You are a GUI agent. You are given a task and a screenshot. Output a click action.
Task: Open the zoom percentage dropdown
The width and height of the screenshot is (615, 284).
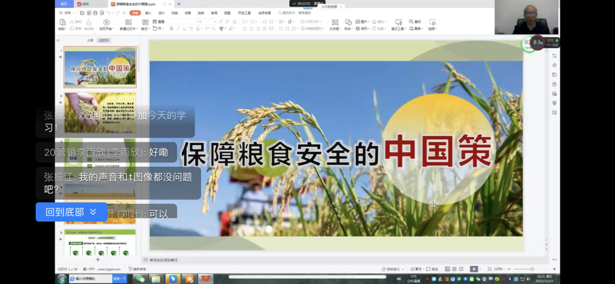click(x=499, y=269)
